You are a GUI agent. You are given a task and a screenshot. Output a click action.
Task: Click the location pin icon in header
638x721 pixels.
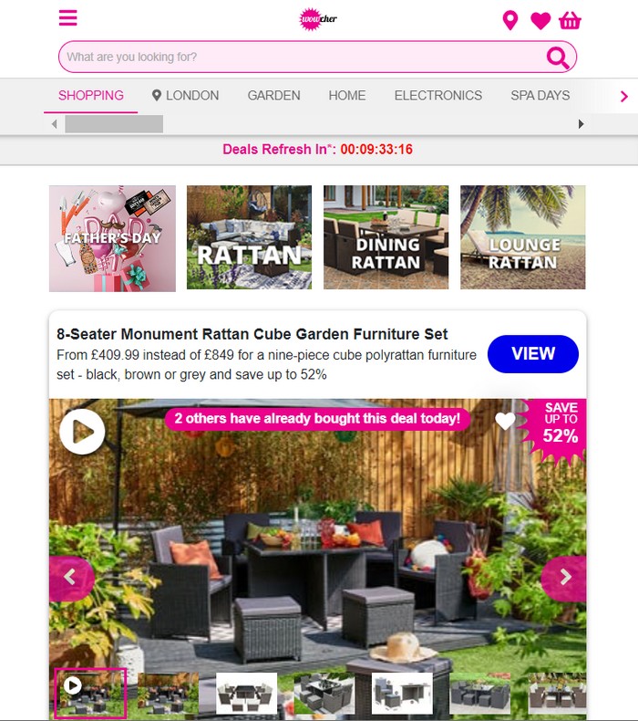click(510, 21)
